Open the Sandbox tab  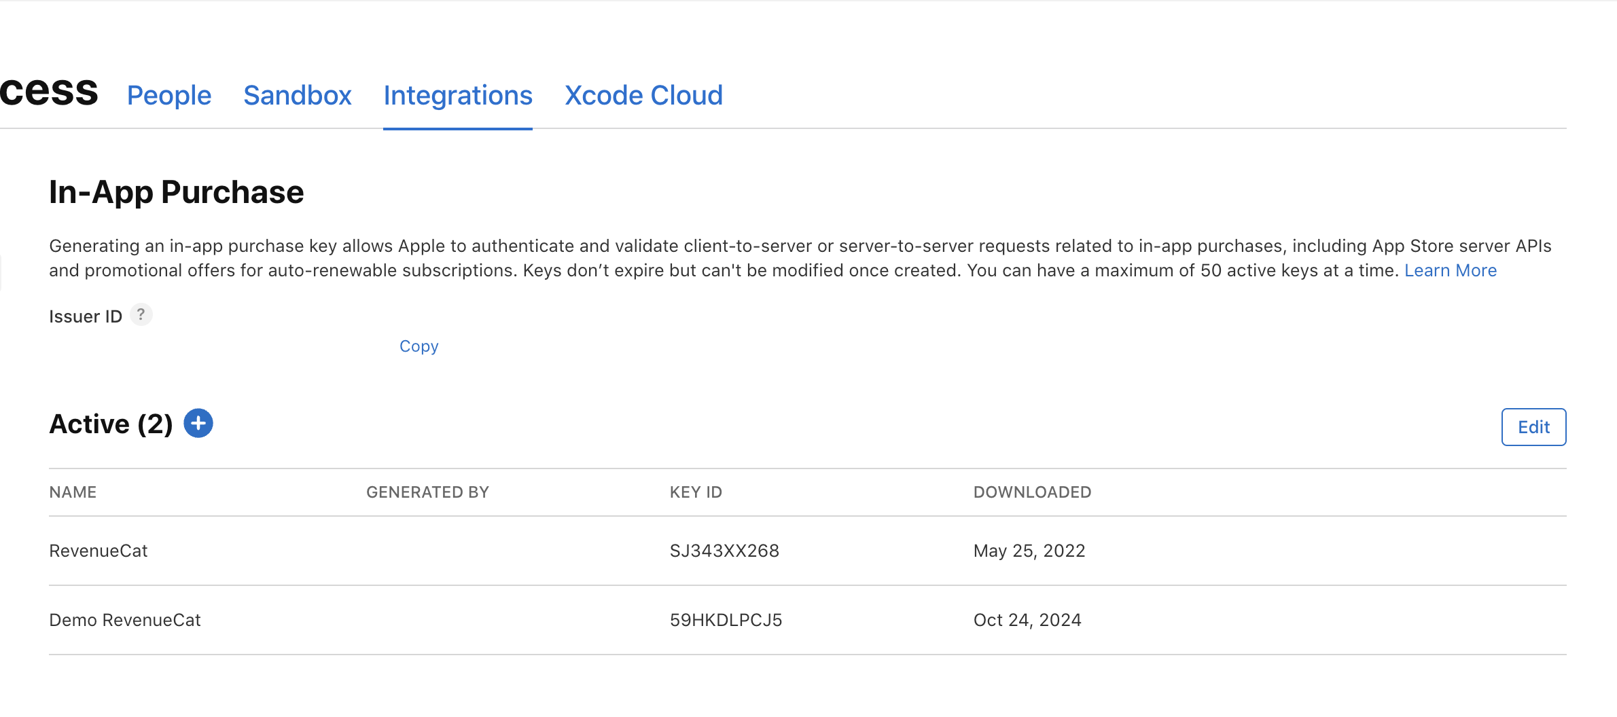[297, 96]
